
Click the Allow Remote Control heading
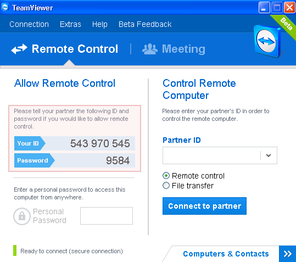[x=65, y=83]
